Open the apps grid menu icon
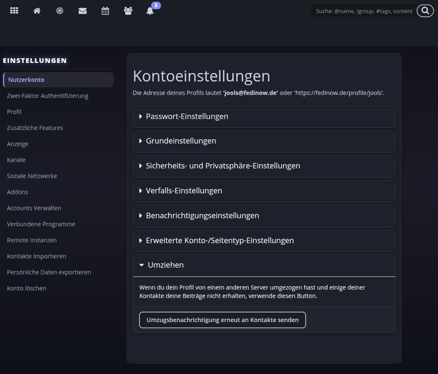Screen dimensions: 438x374 point(14,11)
